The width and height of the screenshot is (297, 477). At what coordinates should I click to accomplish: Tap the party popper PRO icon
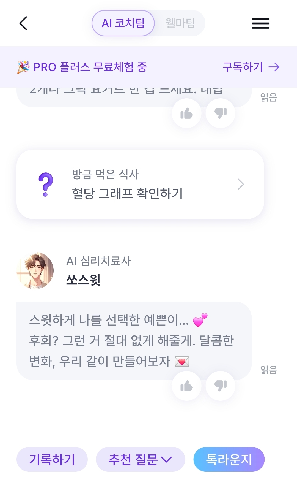[x=23, y=67]
